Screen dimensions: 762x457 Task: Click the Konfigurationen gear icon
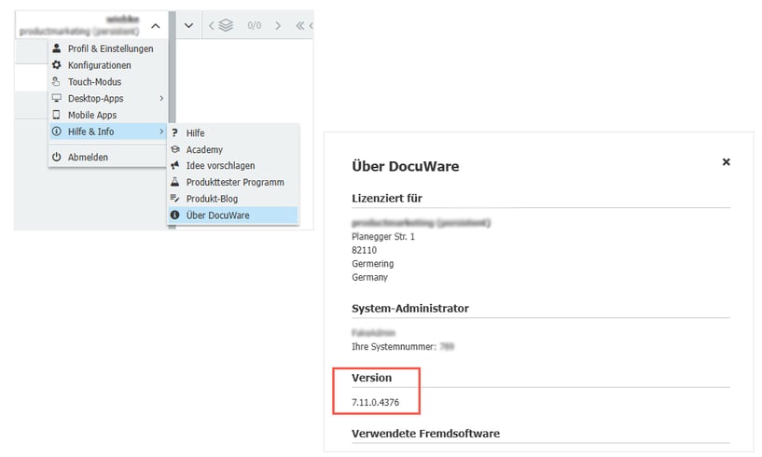(57, 65)
